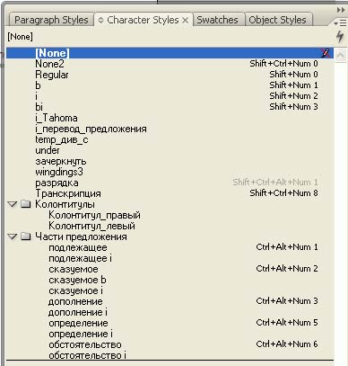Select the i_перевод_предложения style
Viewport: 348px width, 366px height.
tap(170, 129)
